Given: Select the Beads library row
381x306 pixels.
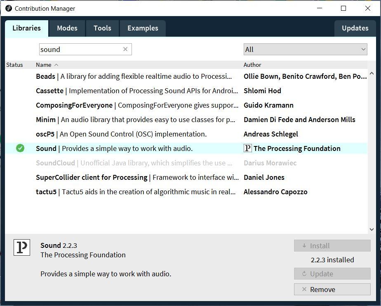Looking at the screenshot, I should 186,76.
